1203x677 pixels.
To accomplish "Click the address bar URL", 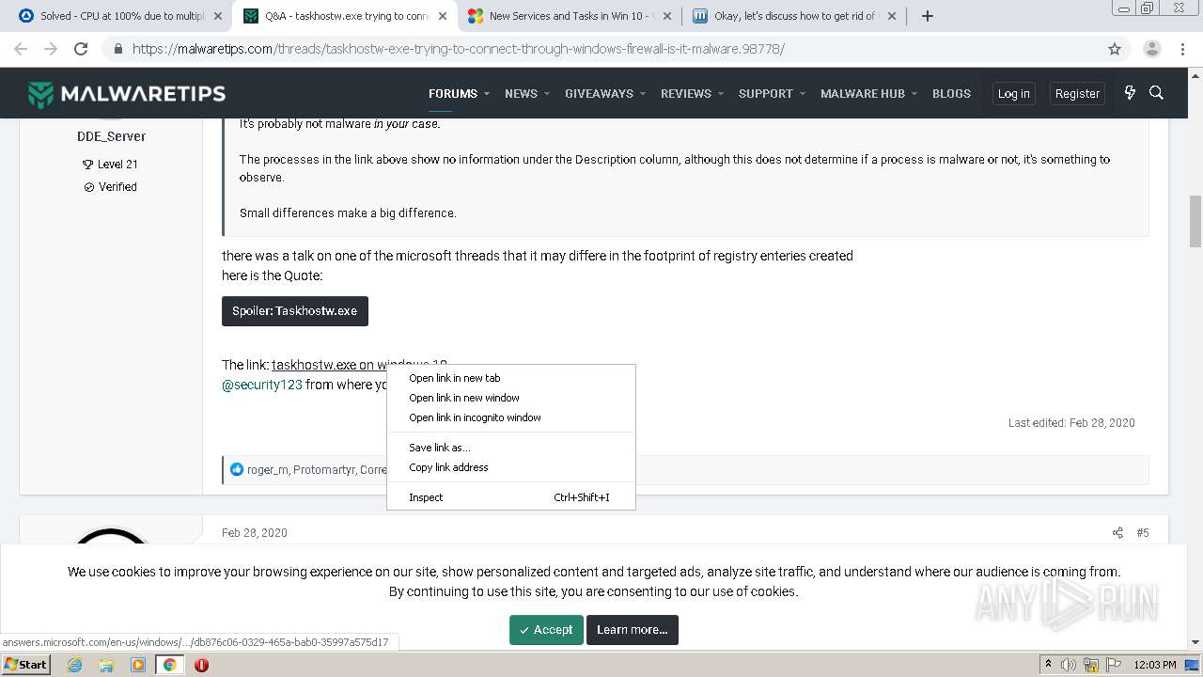I will (x=459, y=49).
